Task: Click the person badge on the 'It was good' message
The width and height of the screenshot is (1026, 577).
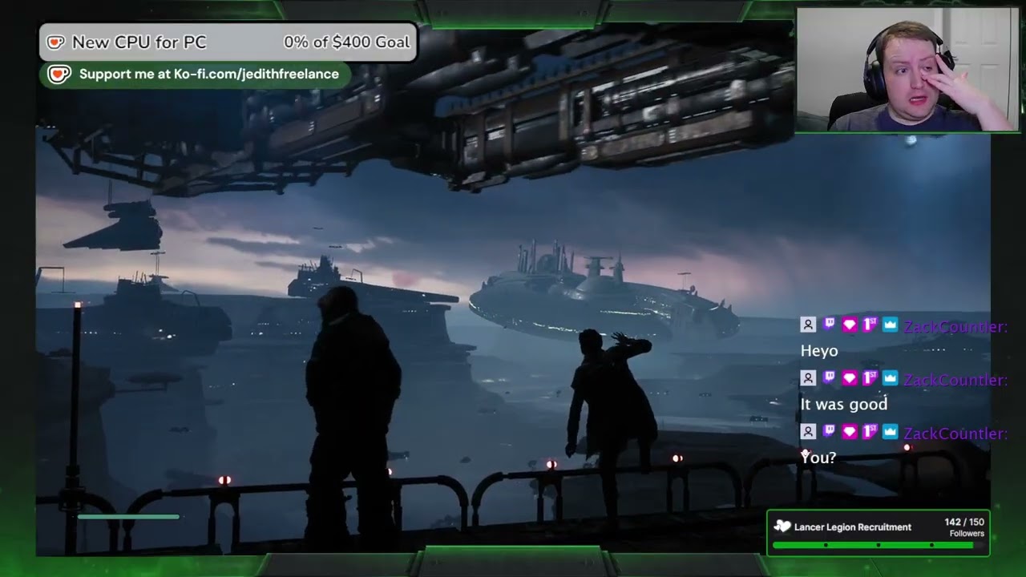Action: [x=808, y=377]
